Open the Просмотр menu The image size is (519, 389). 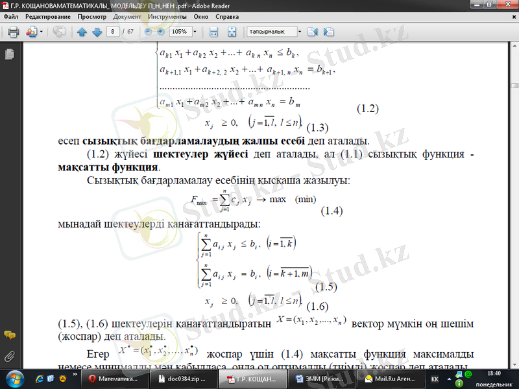[92, 17]
